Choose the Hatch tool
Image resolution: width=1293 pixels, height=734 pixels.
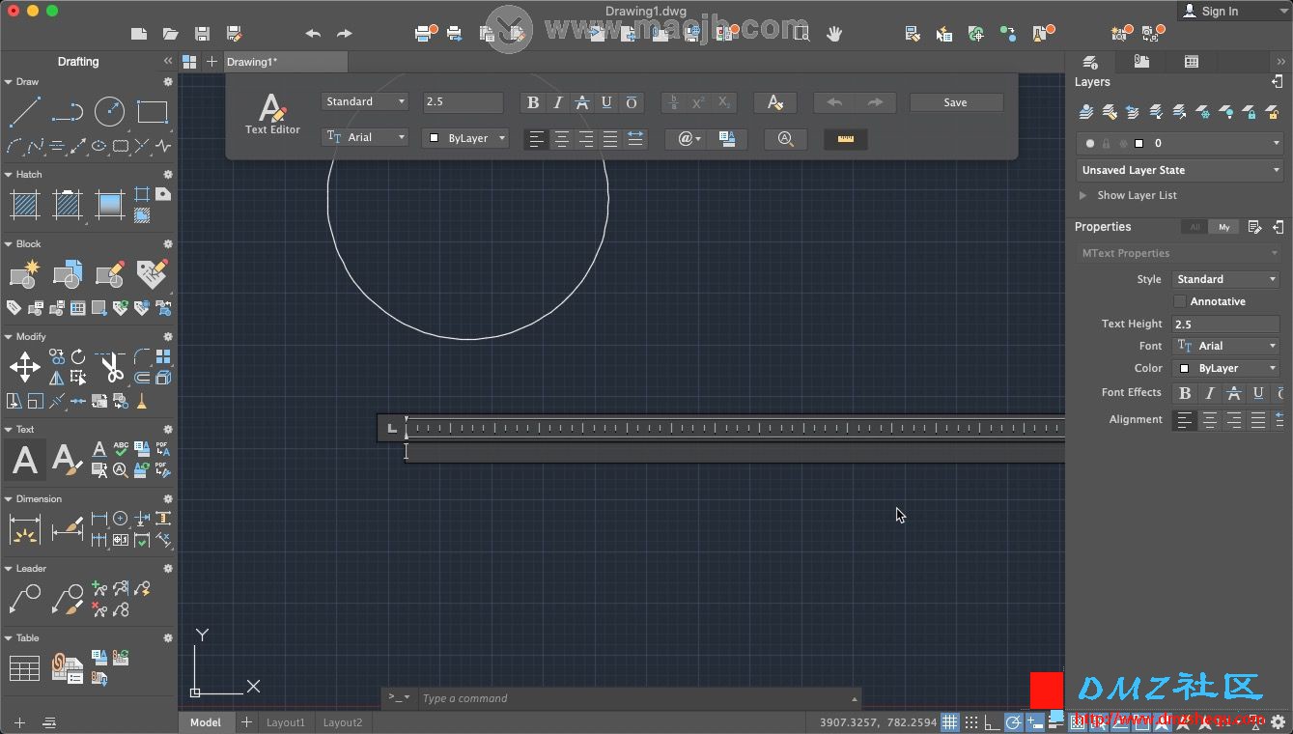[x=24, y=205]
